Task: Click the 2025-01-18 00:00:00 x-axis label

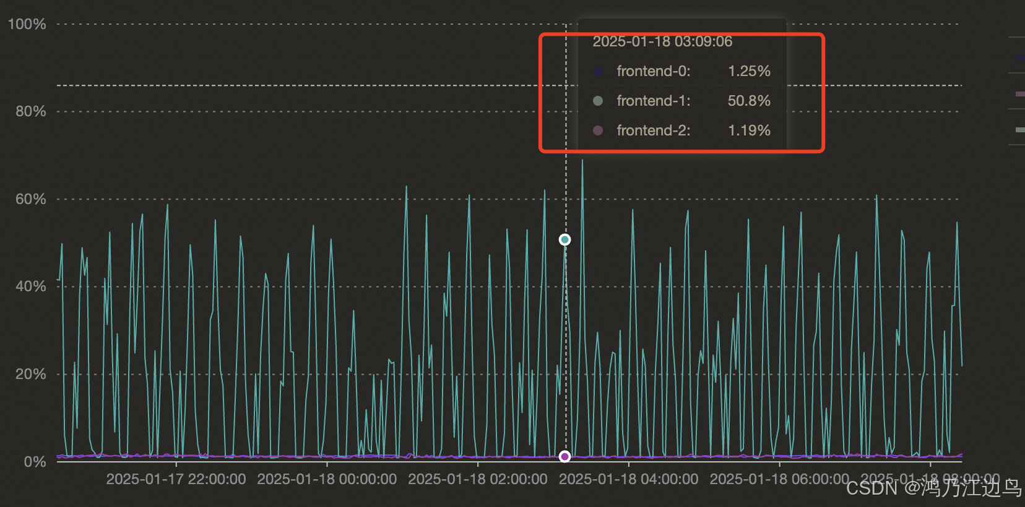Action: (x=327, y=479)
